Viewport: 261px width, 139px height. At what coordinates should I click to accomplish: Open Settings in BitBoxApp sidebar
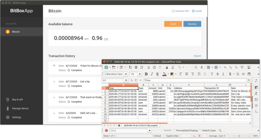pos(14,117)
